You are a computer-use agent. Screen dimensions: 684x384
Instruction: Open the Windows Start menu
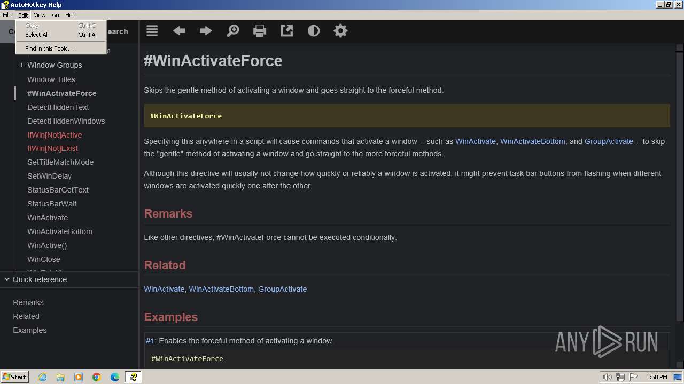(x=14, y=377)
